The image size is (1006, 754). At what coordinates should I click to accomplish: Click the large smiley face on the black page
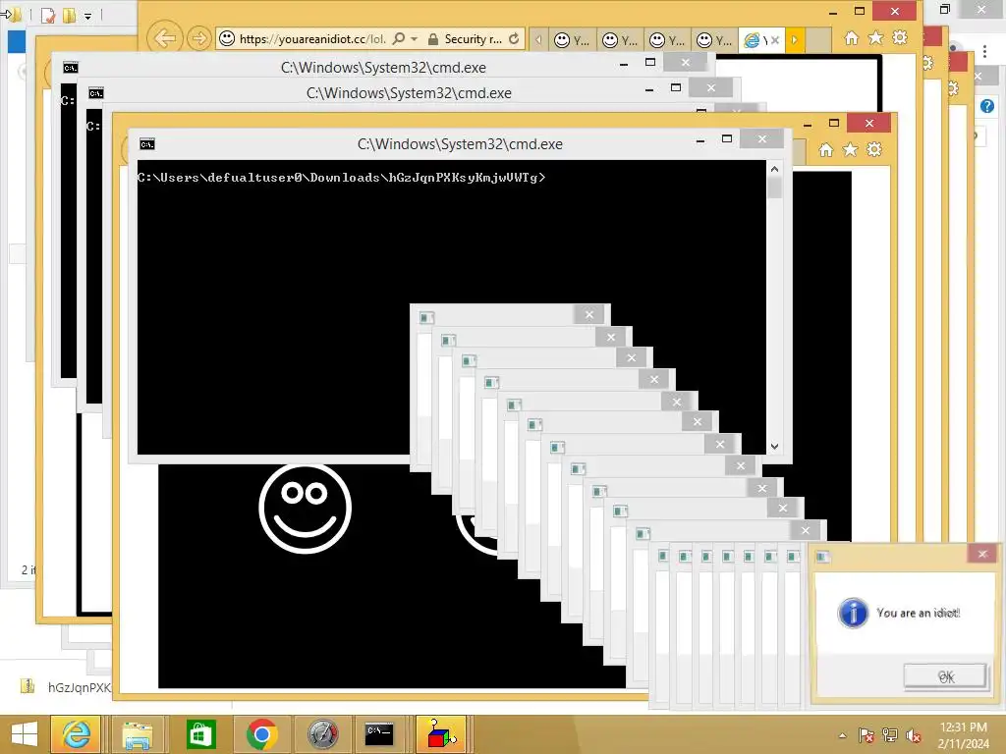306,508
